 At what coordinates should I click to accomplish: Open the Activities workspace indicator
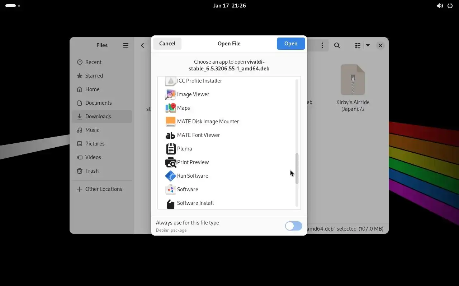tap(13, 6)
